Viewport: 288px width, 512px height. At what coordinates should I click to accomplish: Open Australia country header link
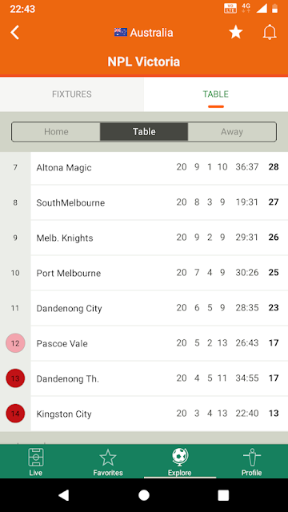click(144, 32)
